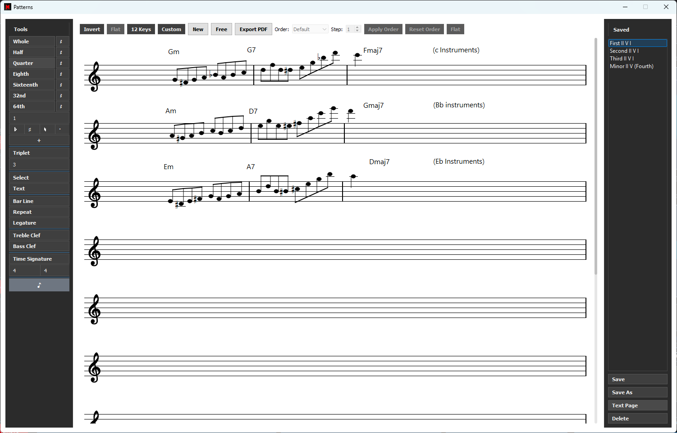Image resolution: width=677 pixels, height=433 pixels.
Task: Select the natural accidental symbol
Action: [x=45, y=129]
